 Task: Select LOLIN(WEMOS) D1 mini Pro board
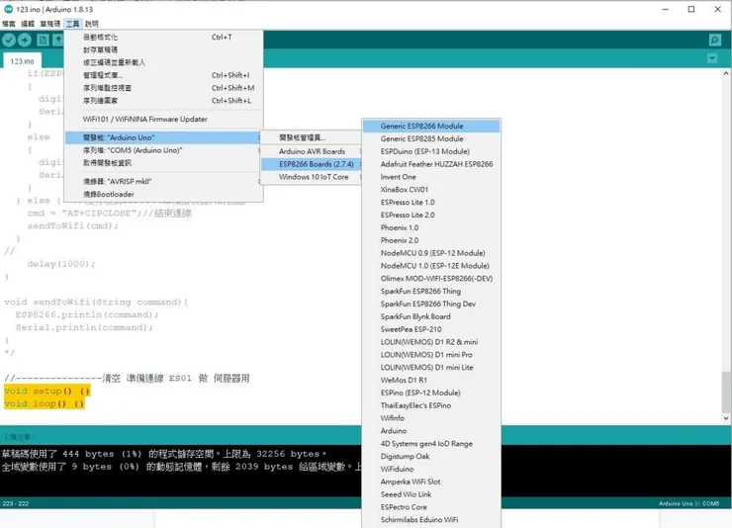point(431,355)
